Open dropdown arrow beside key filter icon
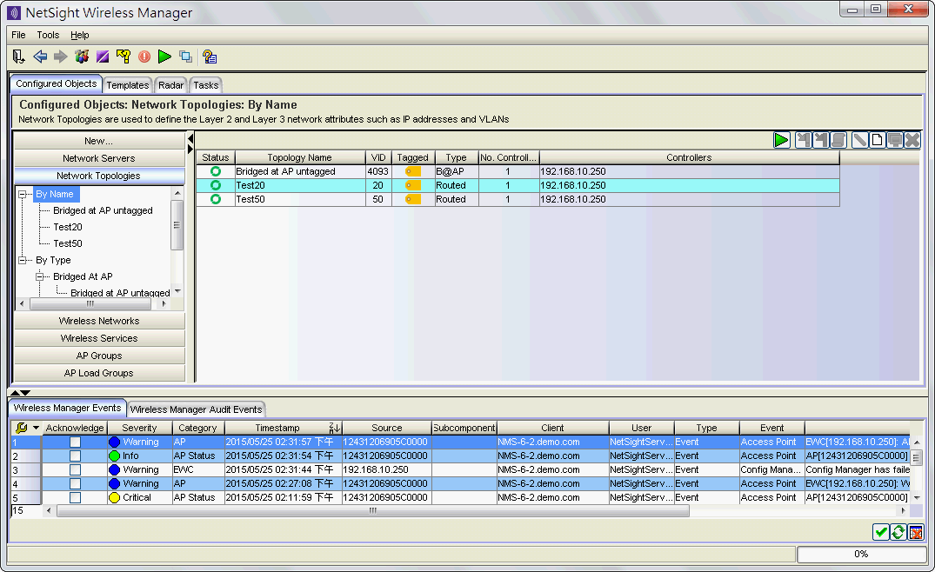The image size is (935, 572). click(36, 428)
